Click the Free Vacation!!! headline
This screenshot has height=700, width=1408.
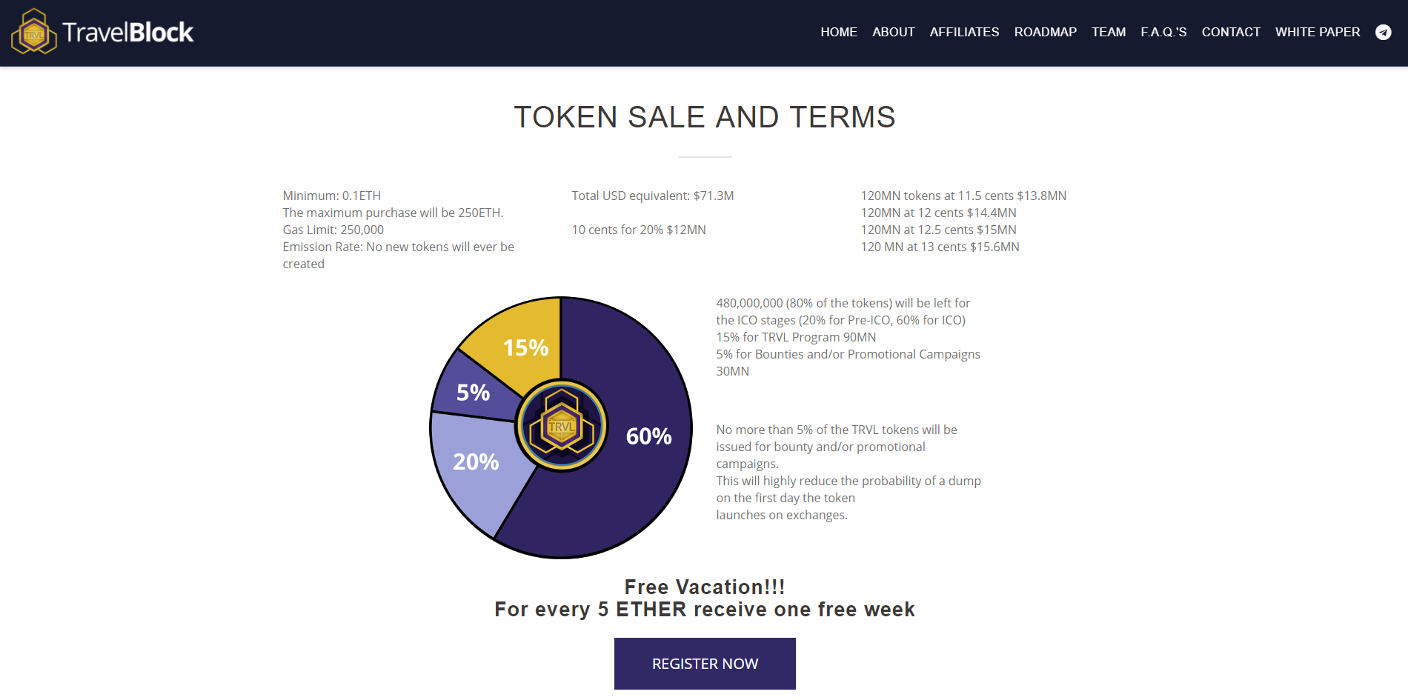(704, 587)
